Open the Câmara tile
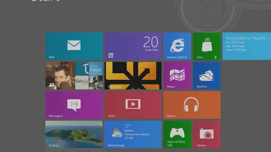 [x=207, y=134]
